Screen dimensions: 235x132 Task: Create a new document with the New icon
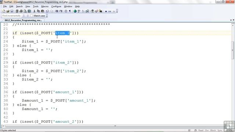coord(4,11)
